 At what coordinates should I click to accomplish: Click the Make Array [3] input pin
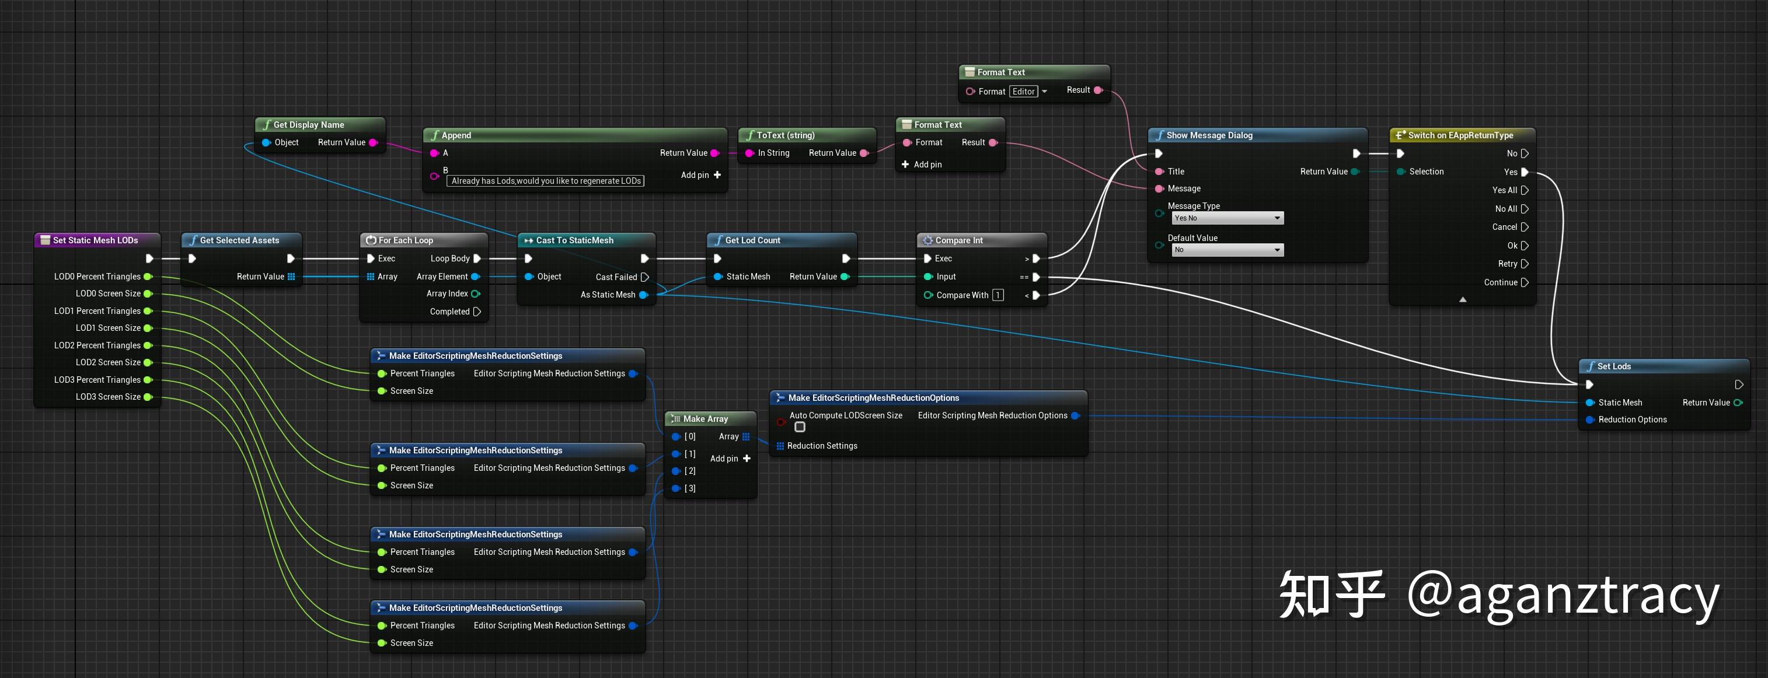click(676, 488)
